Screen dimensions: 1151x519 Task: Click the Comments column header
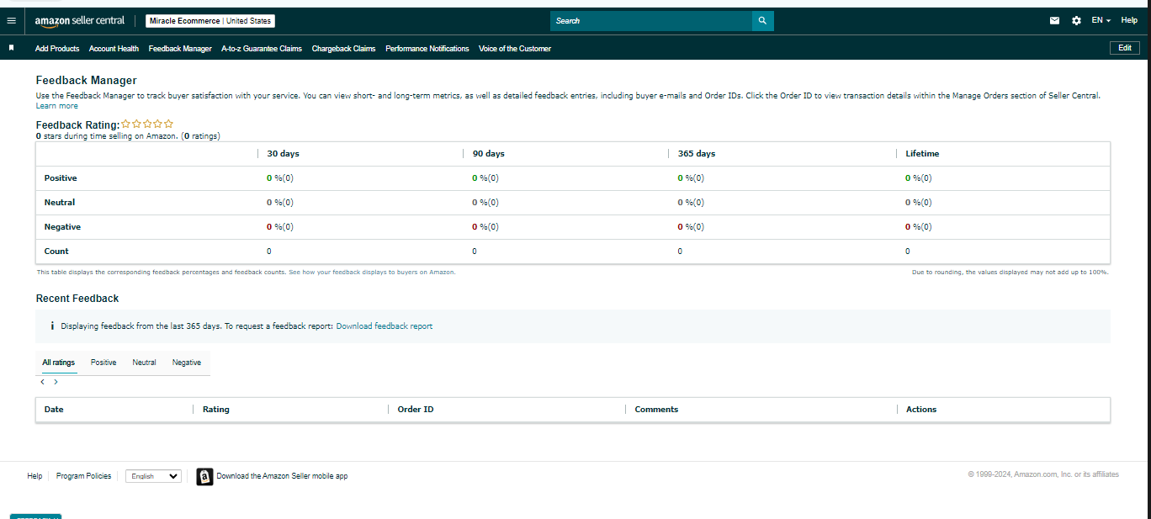click(656, 410)
